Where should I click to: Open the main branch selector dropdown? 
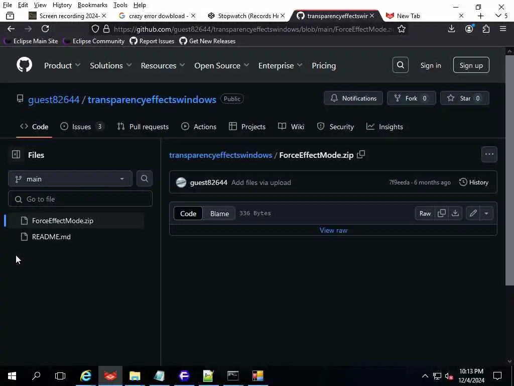[x=70, y=179]
